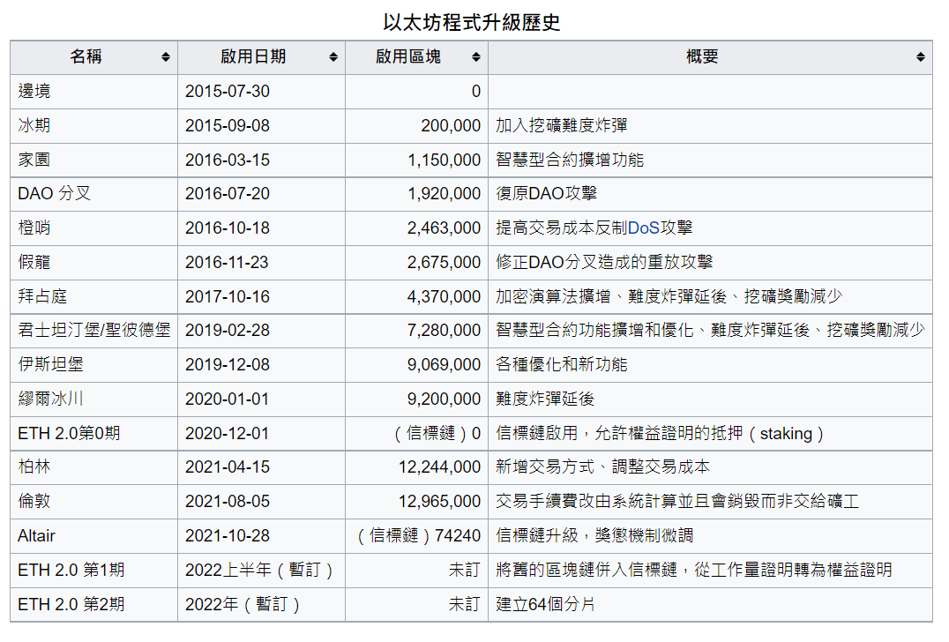Click date 2015-09-08
Viewport: 949px width, 642px height.
click(228, 126)
